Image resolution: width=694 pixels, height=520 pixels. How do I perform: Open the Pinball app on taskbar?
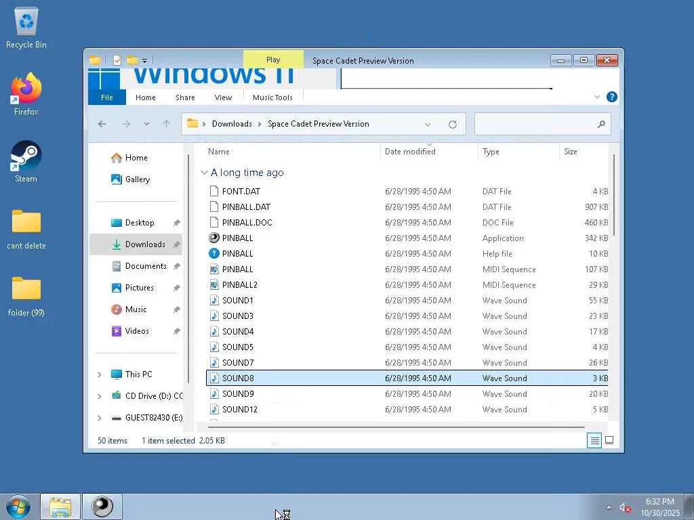pos(102,506)
